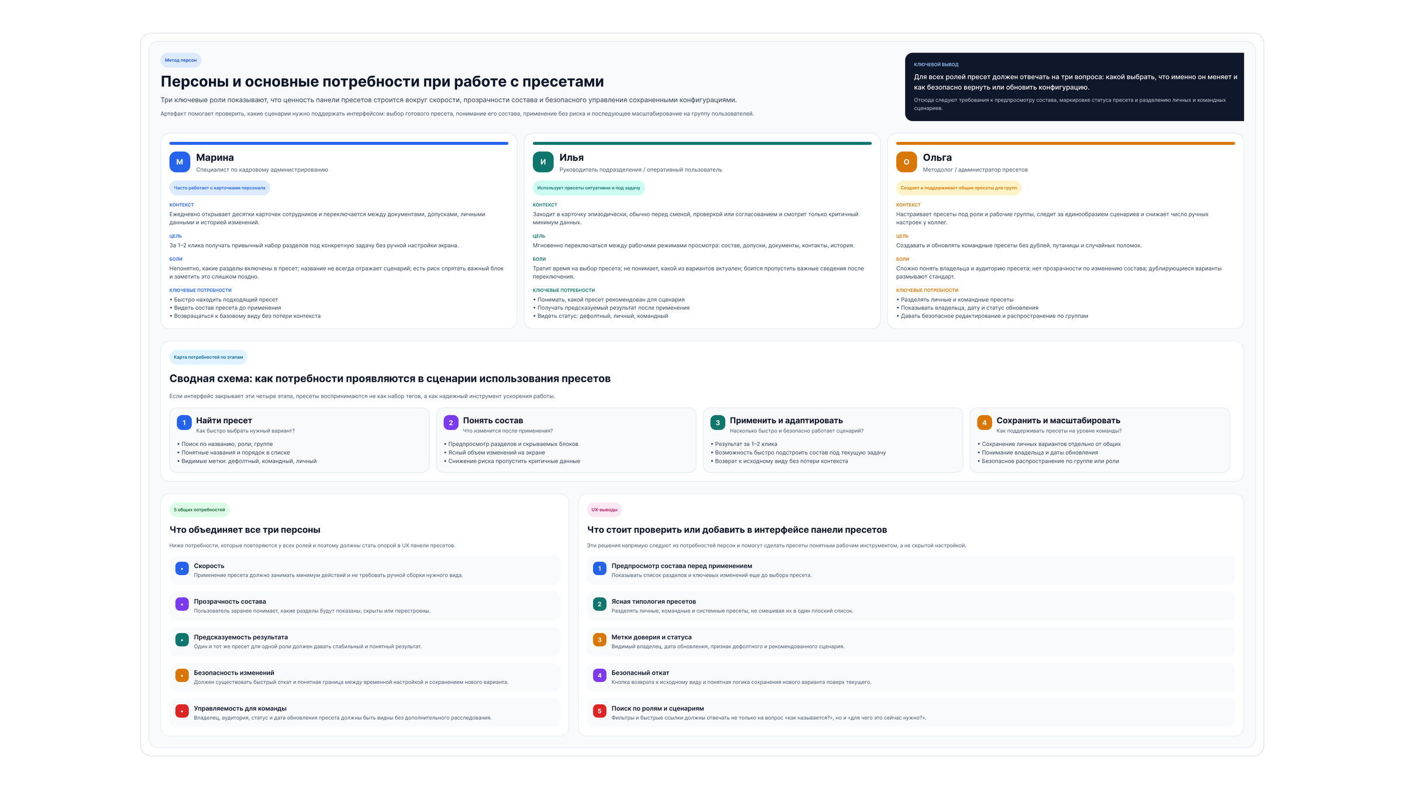
Task: Click the «Поиск по ролям и сценариям» title
Action: coord(658,708)
